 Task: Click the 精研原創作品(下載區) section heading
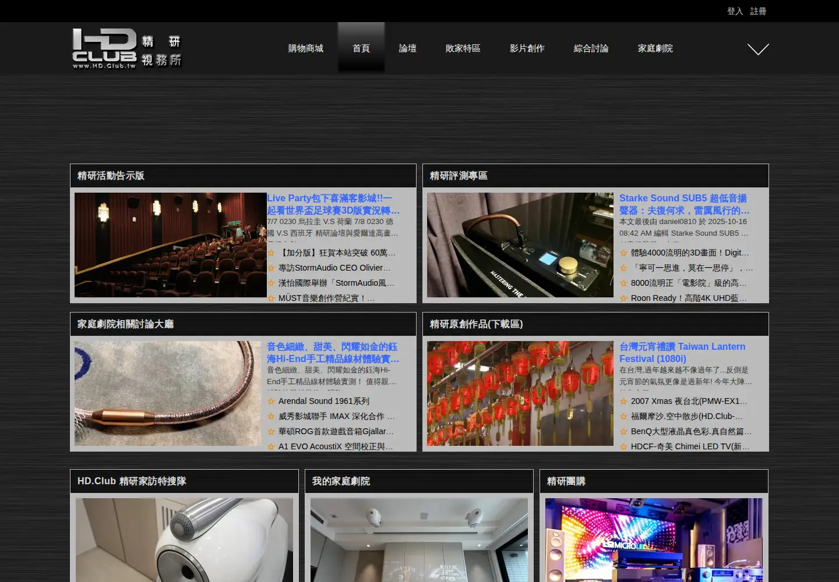476,324
